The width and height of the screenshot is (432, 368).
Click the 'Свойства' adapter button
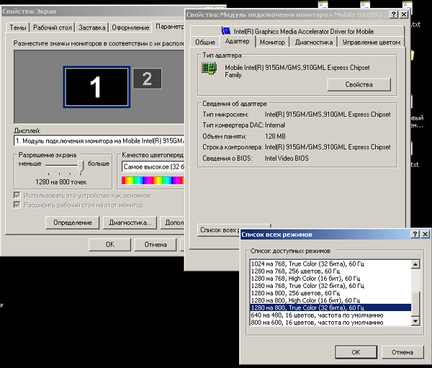pos(359,84)
